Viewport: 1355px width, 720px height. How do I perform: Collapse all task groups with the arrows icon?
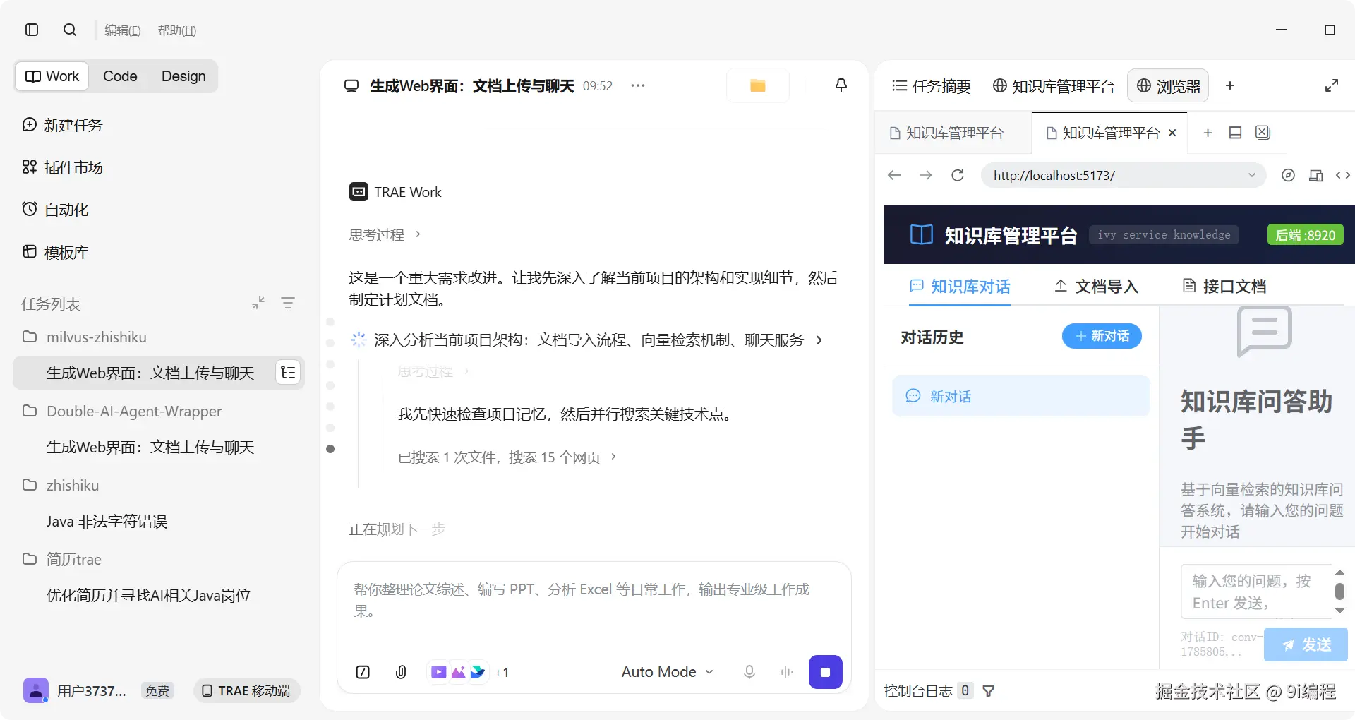tap(258, 303)
